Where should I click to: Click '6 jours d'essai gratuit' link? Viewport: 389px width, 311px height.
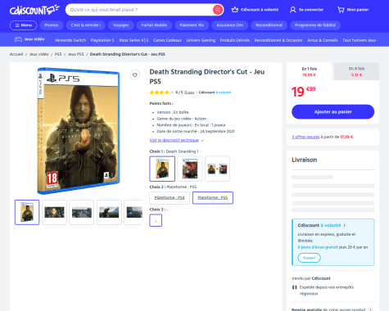(x=318, y=247)
